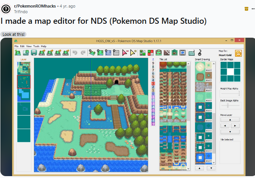The width and height of the screenshot is (255, 178).
Task: Open the brown checkered terrain editor icon
Action: click(x=166, y=53)
